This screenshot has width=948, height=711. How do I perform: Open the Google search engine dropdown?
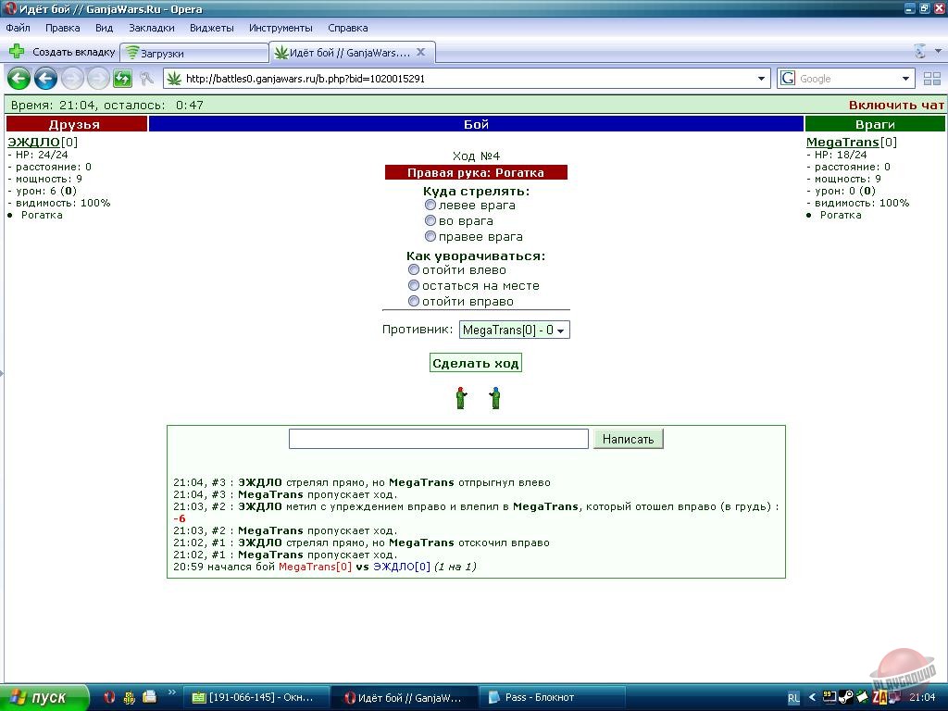point(906,79)
